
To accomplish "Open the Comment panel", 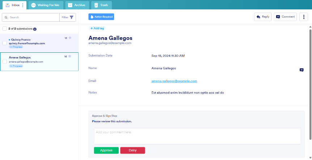I will (285, 17).
